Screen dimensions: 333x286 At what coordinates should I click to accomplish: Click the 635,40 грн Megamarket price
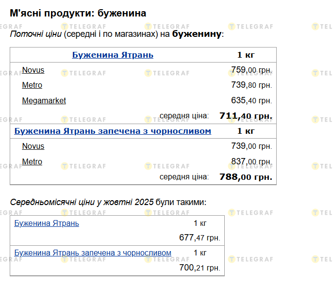point(251,101)
